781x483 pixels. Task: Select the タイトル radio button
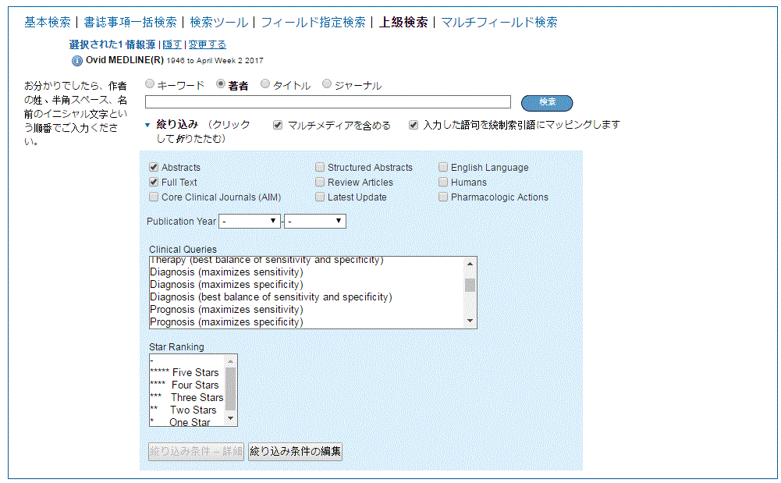point(265,84)
